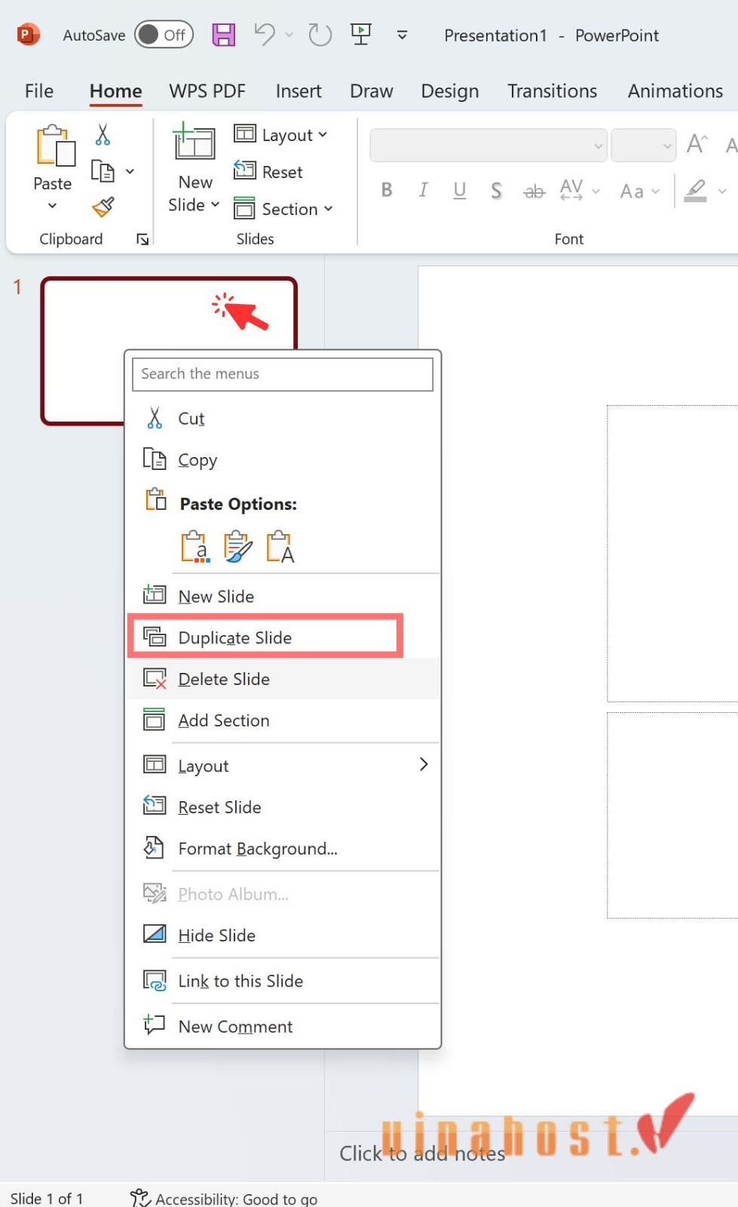Open the Layout dropdown in Slides group
The height and width of the screenshot is (1207, 738).
click(x=280, y=134)
